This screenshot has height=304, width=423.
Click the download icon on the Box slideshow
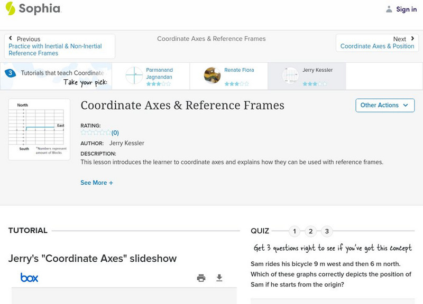coord(219,277)
